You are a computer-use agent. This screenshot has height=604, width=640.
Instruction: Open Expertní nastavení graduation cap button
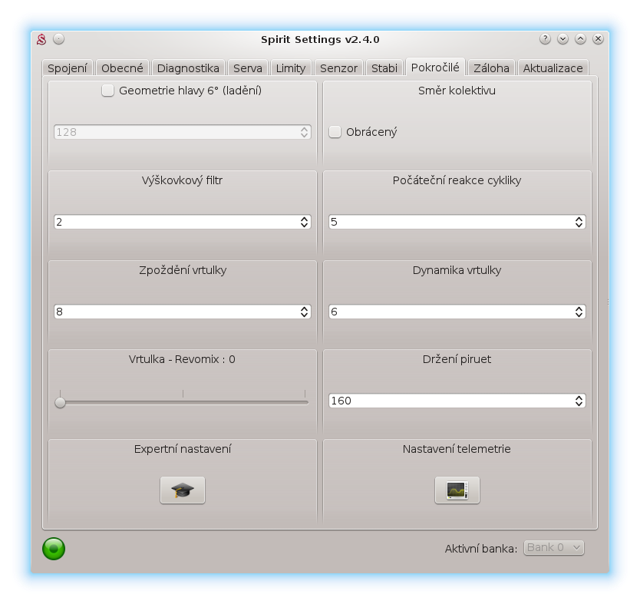(x=183, y=490)
